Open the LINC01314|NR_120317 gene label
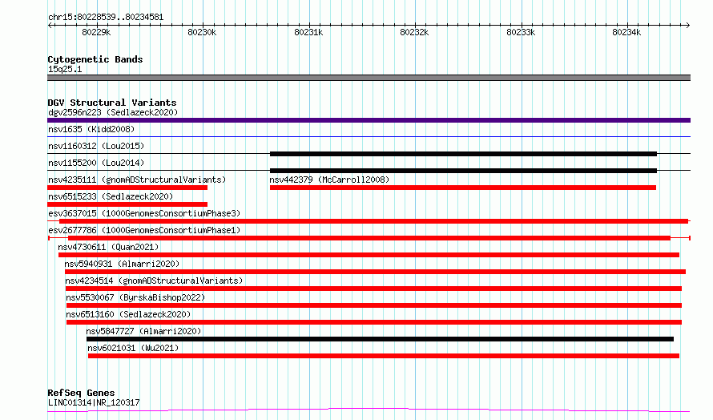 tap(94, 402)
